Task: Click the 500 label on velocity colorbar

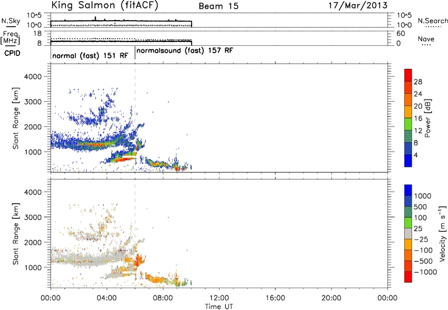Action: (420, 206)
